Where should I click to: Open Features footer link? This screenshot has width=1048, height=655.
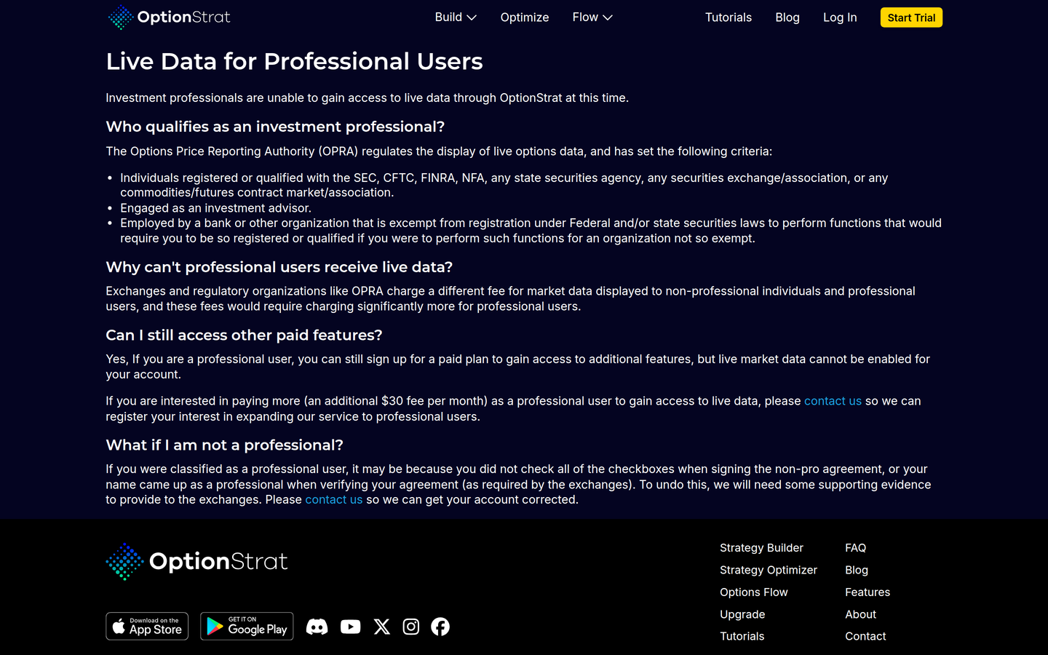pos(868,592)
